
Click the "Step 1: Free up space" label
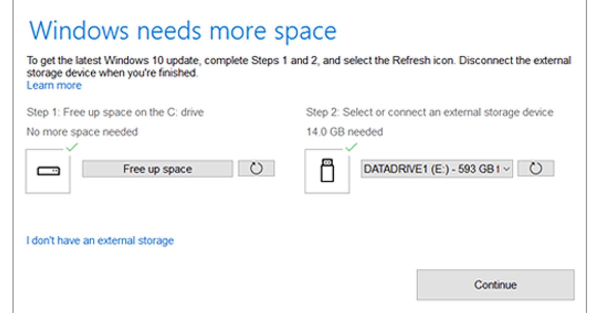pyautogui.click(x=115, y=112)
